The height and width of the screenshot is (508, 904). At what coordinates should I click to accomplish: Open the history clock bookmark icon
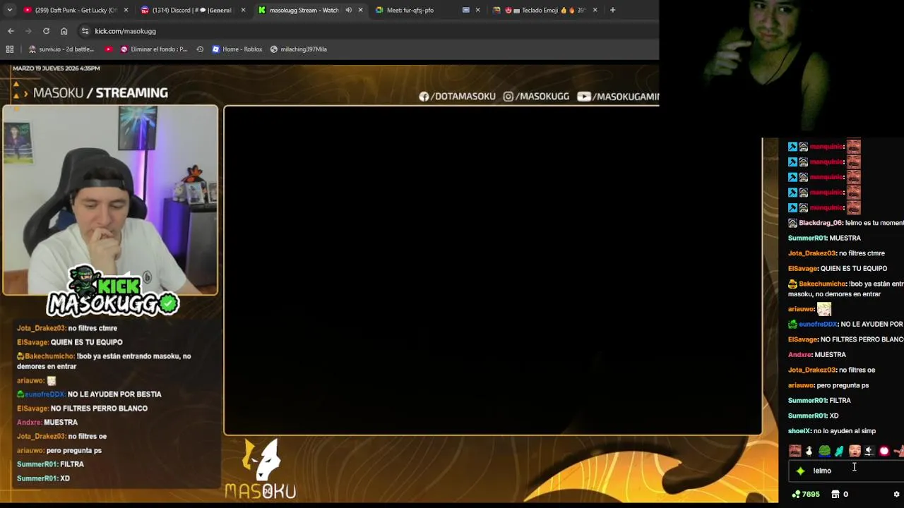point(200,49)
